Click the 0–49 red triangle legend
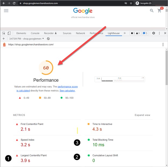The height and width of the screenshot is (167, 168). [24, 98]
